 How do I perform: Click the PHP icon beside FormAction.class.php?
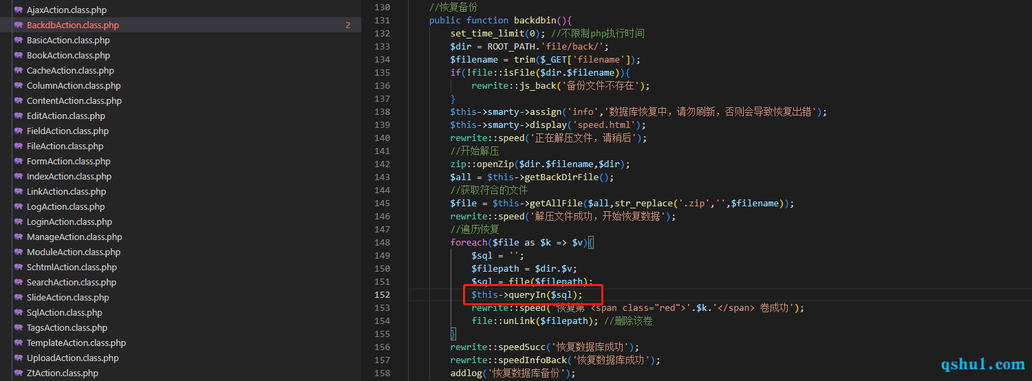tap(18, 162)
